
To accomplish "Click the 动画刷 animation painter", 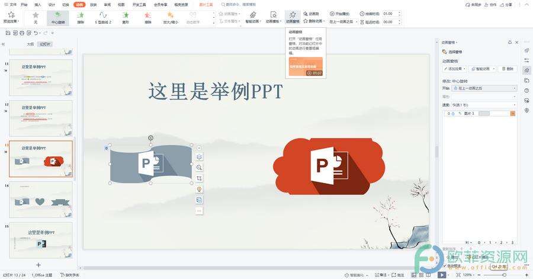I will (x=312, y=14).
